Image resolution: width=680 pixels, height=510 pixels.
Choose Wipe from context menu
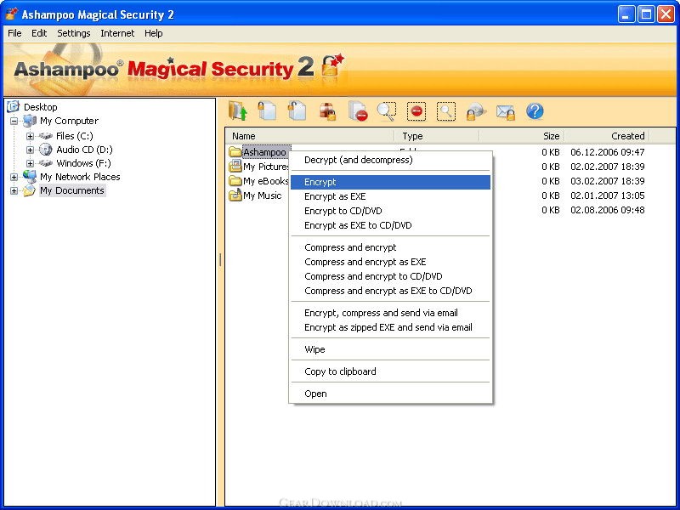[x=390, y=349]
